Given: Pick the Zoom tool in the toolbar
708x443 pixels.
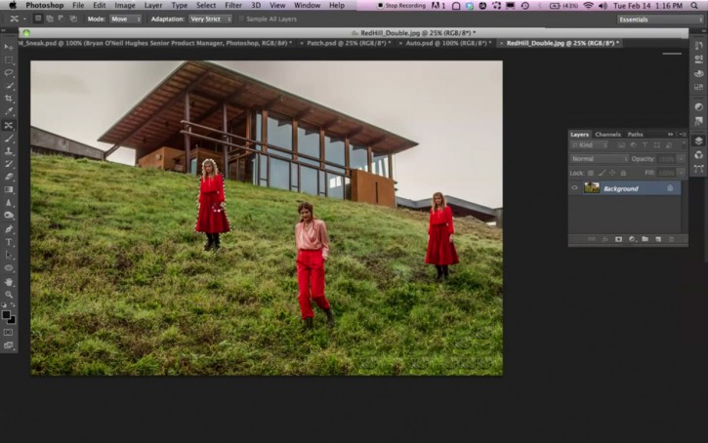Looking at the screenshot, I should (9, 294).
